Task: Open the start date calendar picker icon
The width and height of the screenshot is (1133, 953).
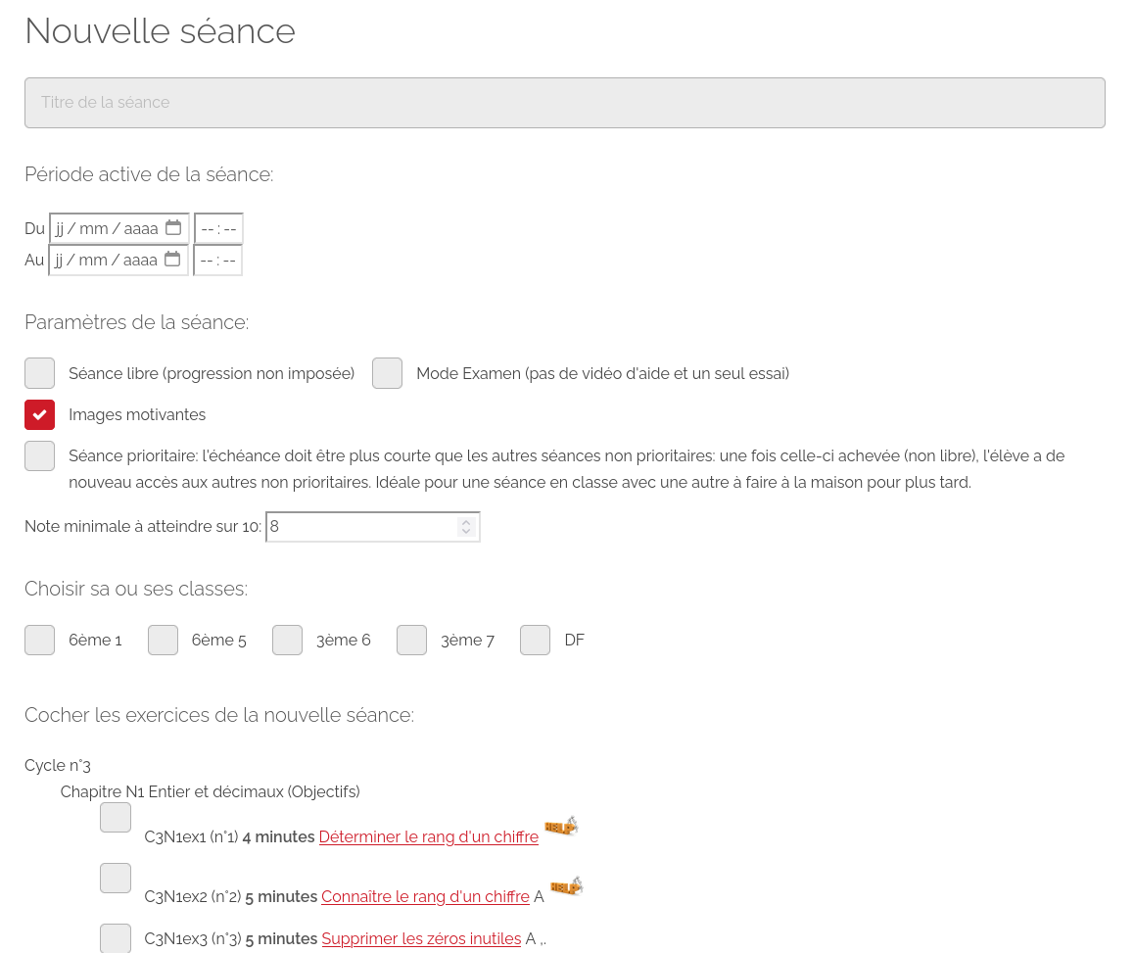Action: click(173, 227)
